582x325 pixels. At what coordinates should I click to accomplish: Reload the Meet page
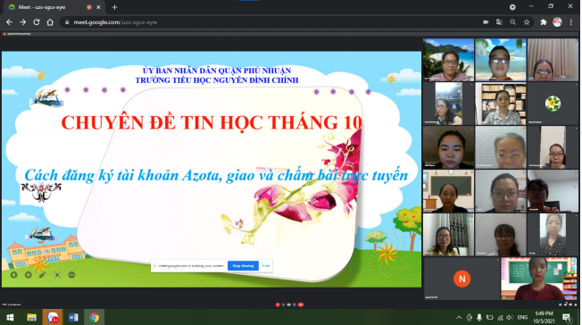click(37, 22)
